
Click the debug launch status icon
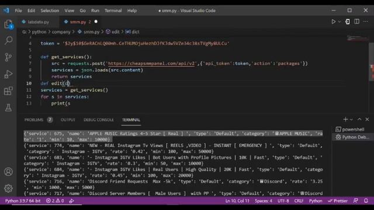(71, 201)
